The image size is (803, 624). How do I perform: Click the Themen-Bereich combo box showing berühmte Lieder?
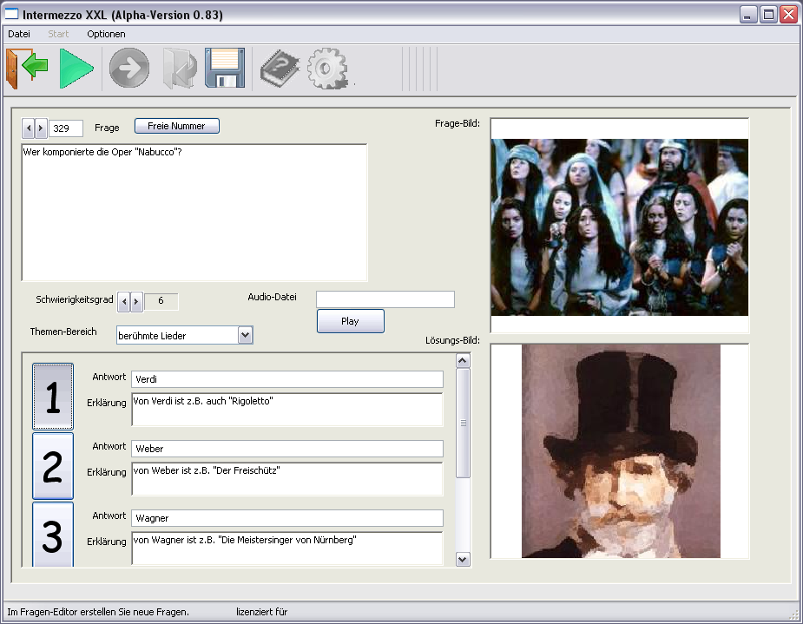184,335
